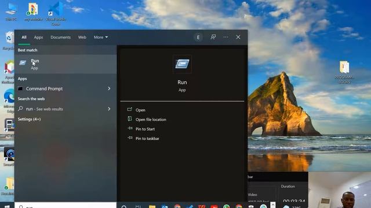Click the large Run icon in preview
371x208 pixels.
(x=182, y=64)
